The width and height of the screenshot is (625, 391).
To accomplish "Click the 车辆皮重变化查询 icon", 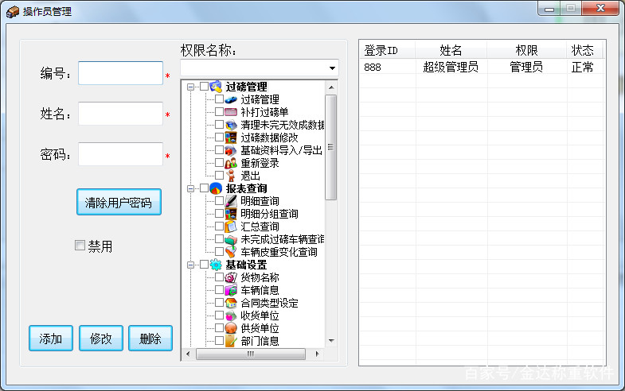I will click(x=231, y=252).
